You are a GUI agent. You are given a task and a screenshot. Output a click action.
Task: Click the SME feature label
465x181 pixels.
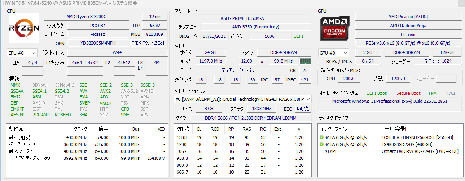[x=125, y=115]
